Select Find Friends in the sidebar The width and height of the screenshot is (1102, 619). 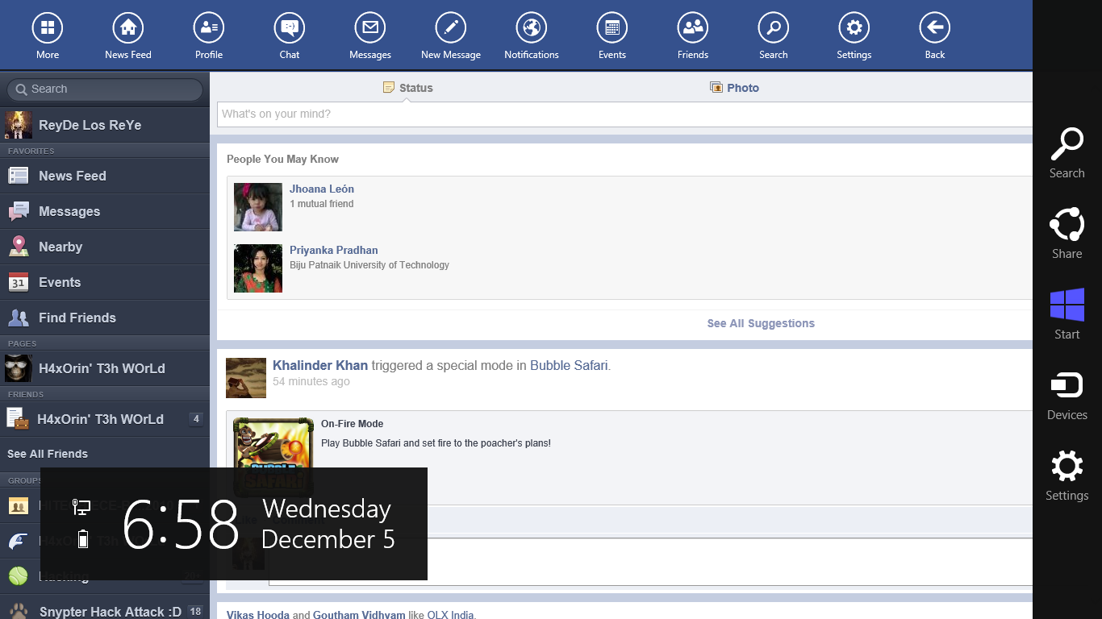105,318
